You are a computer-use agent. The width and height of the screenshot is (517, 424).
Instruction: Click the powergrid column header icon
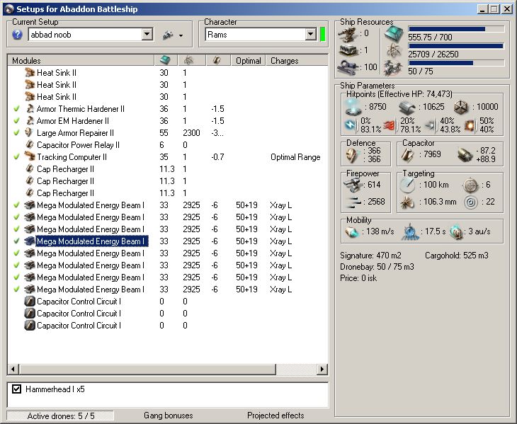click(188, 60)
